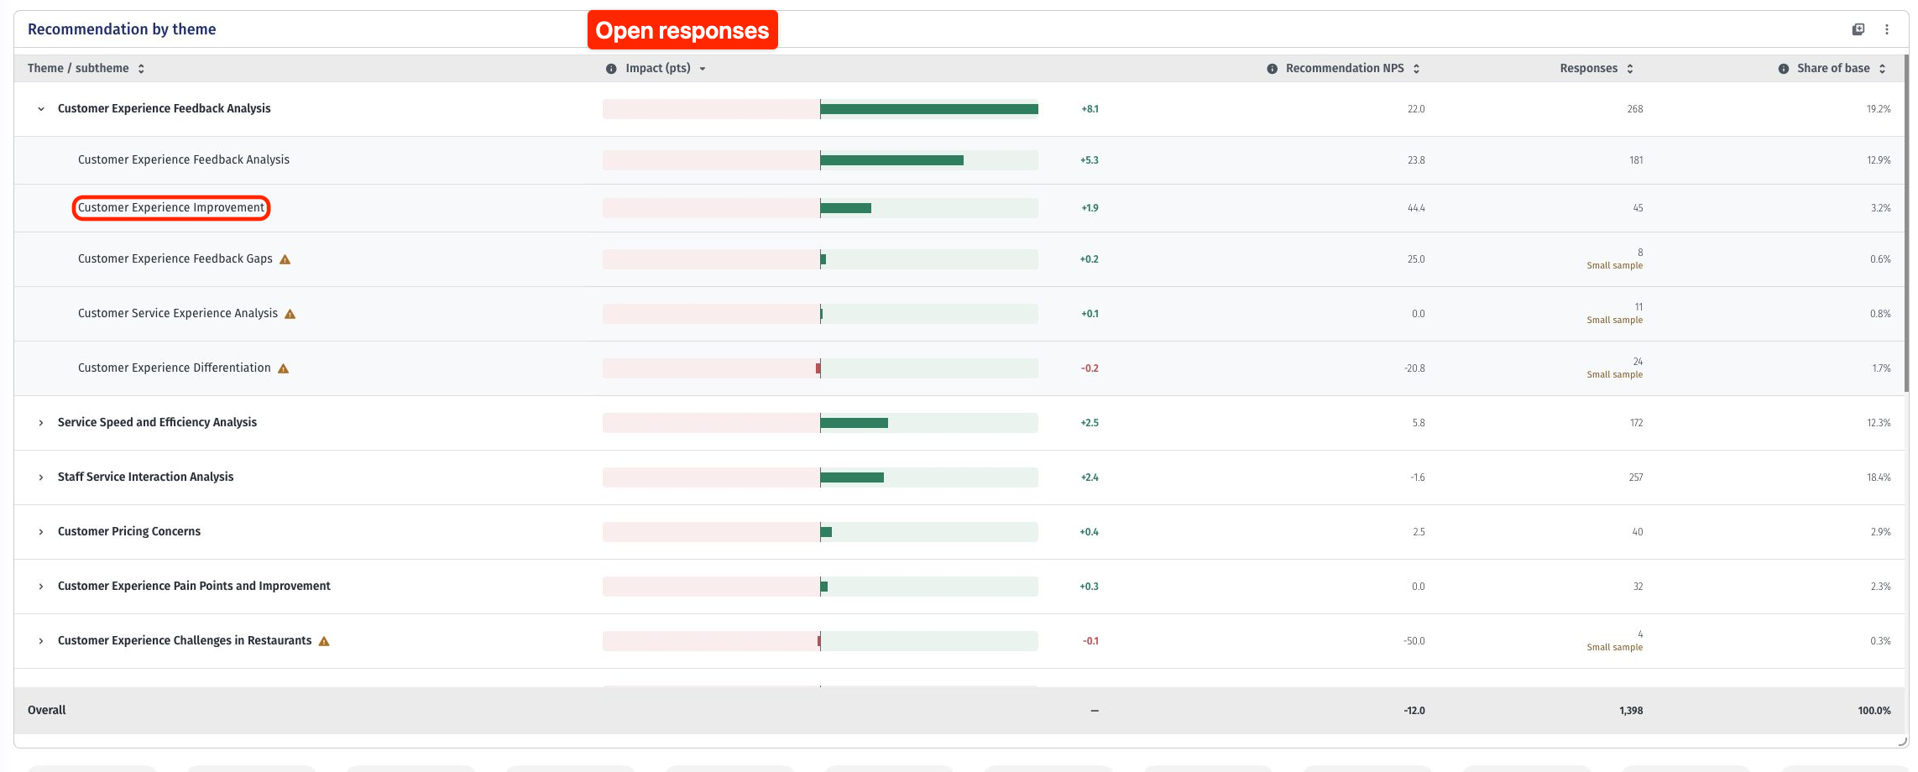Click warning icon on Customer Service Experience Analysis
Viewport: 1918px width, 772px height.
click(290, 314)
